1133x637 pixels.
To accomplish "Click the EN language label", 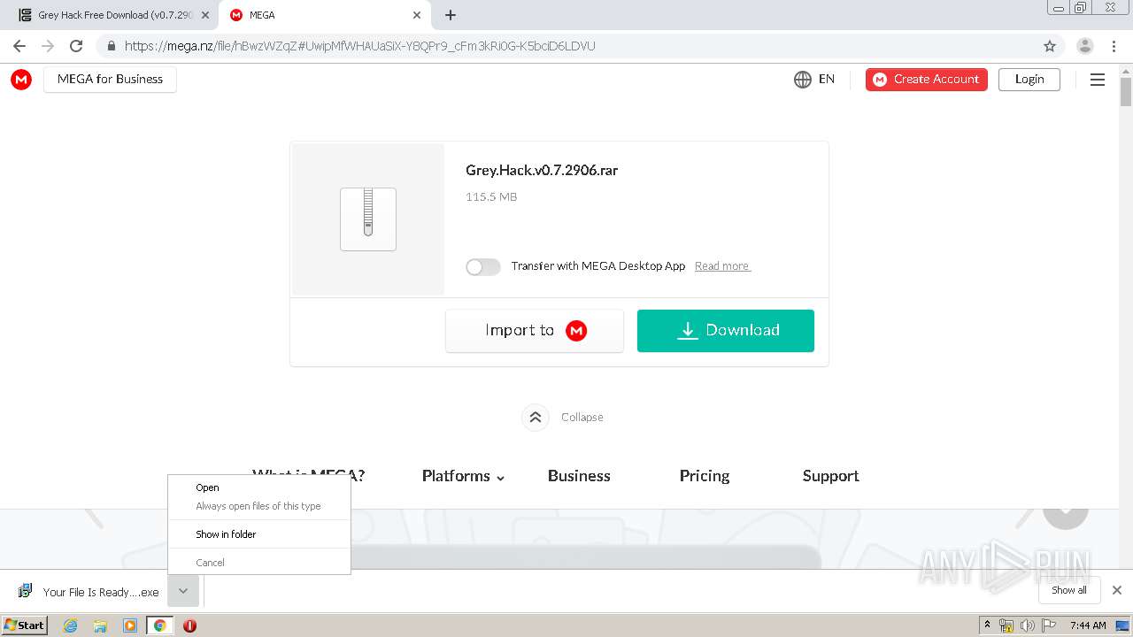I will 827,80.
